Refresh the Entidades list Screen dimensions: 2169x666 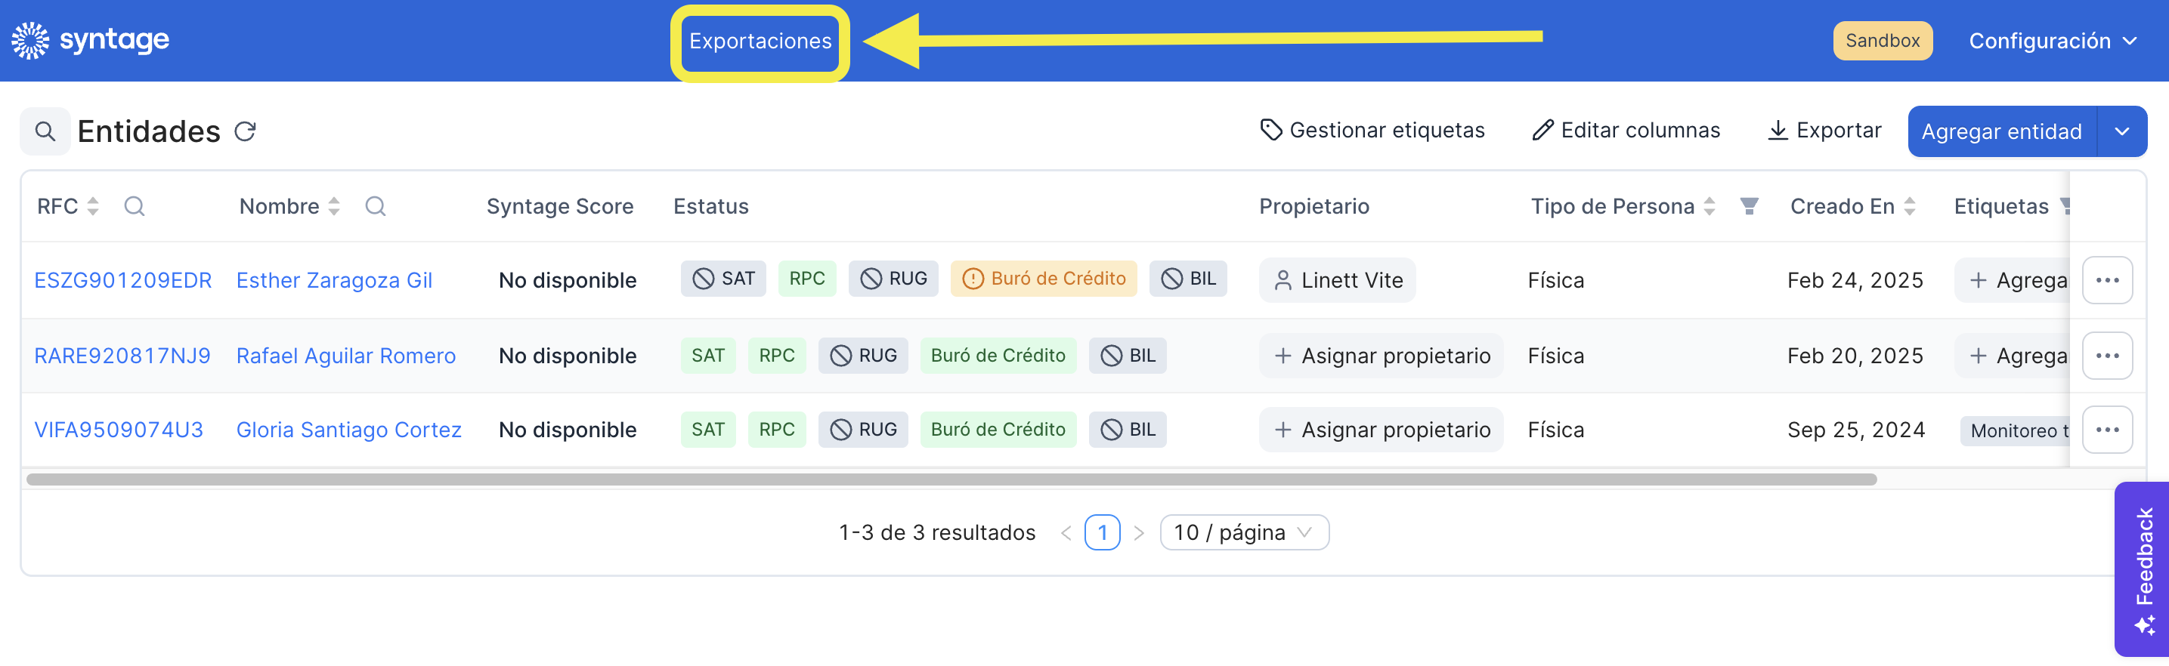pos(245,131)
